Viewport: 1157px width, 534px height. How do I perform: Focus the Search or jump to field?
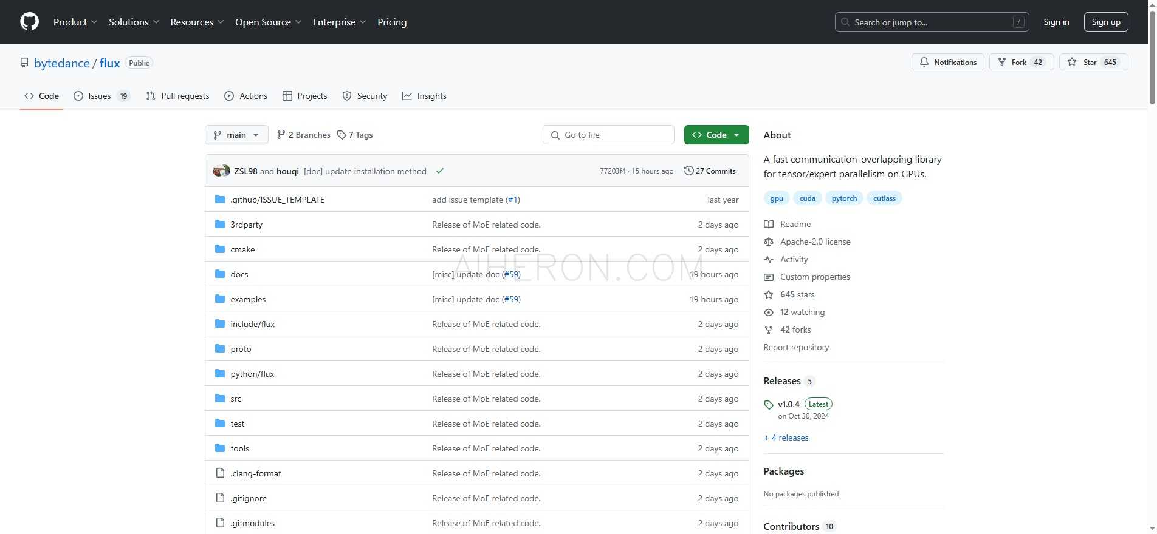(x=932, y=22)
